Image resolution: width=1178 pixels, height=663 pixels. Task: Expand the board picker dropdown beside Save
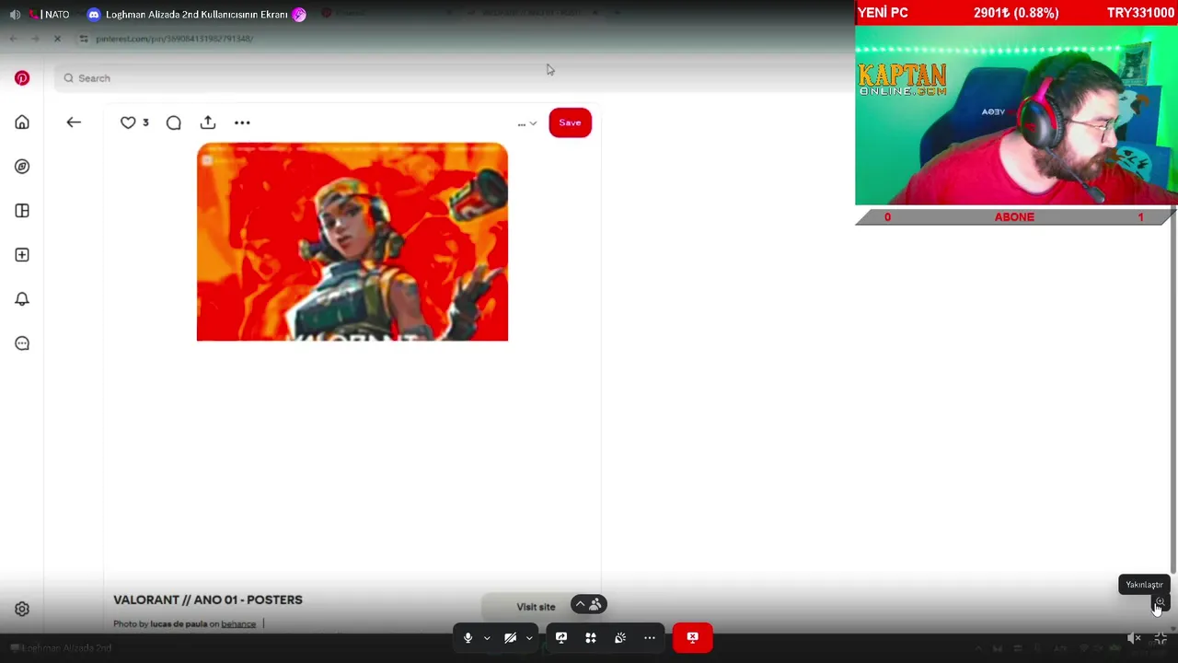click(526, 123)
